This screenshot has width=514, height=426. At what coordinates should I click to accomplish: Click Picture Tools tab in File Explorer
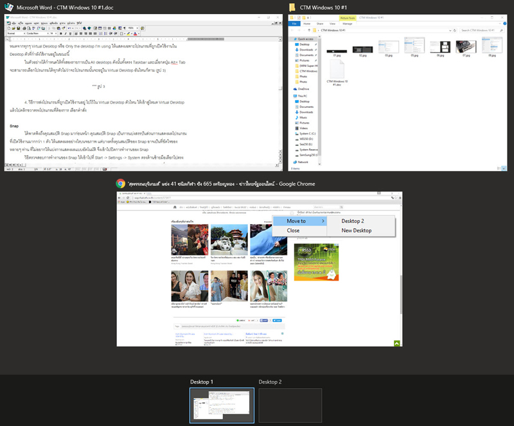348,18
